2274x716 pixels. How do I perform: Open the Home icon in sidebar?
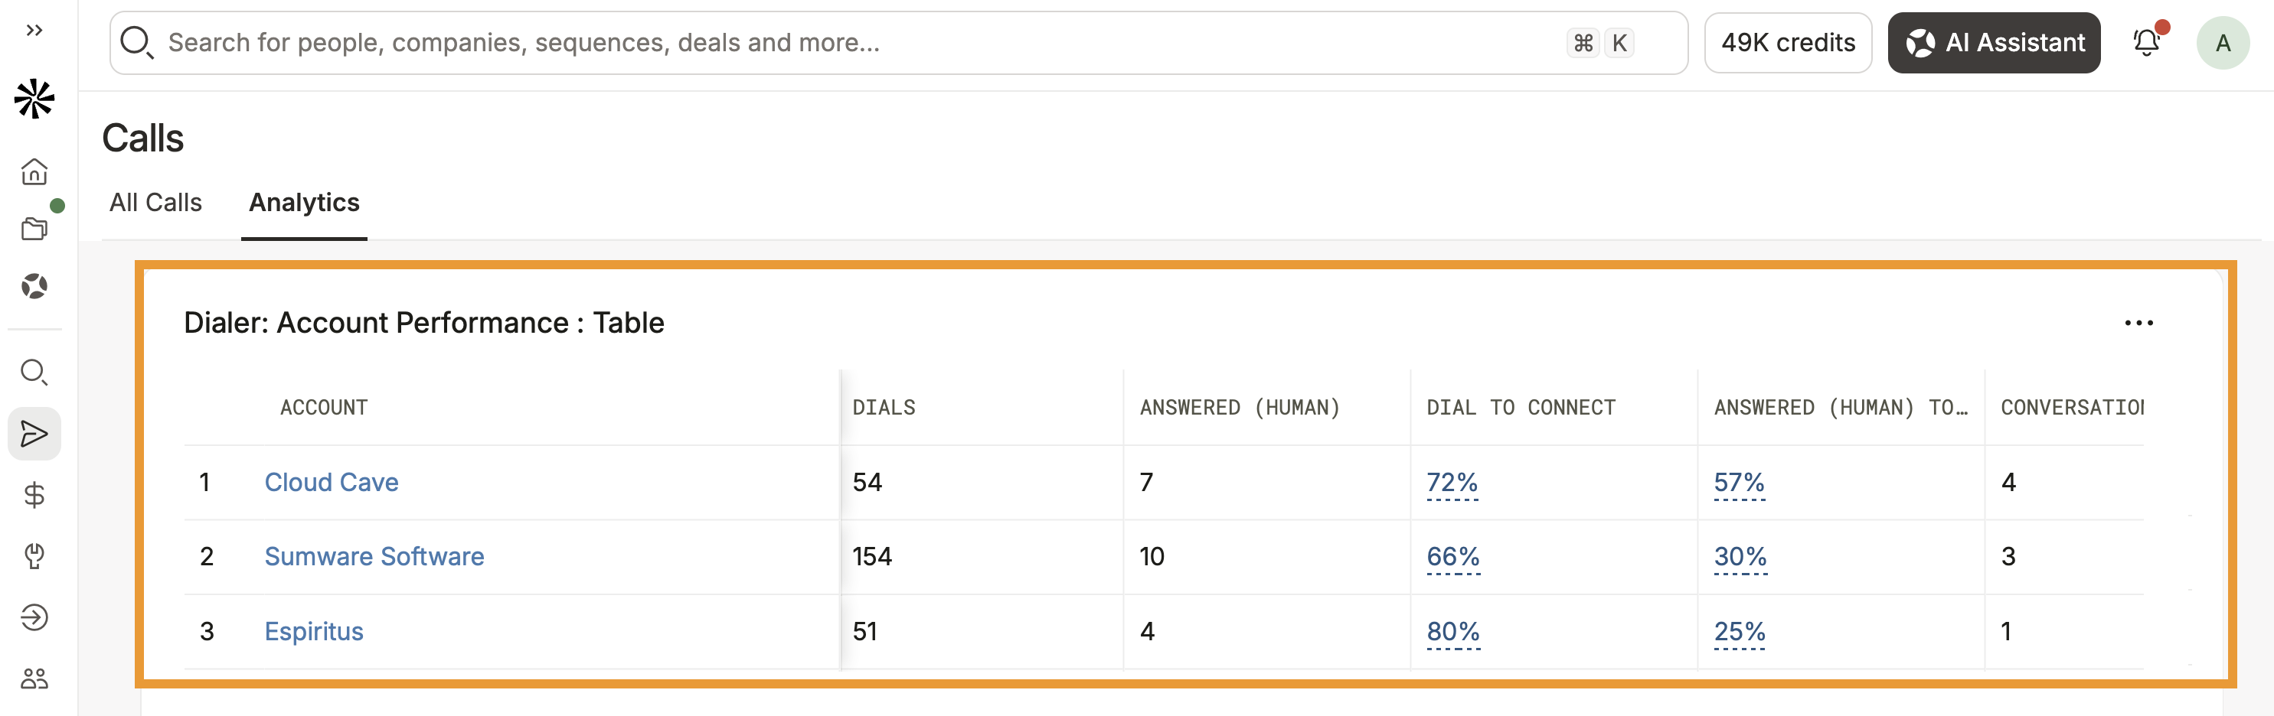(34, 171)
